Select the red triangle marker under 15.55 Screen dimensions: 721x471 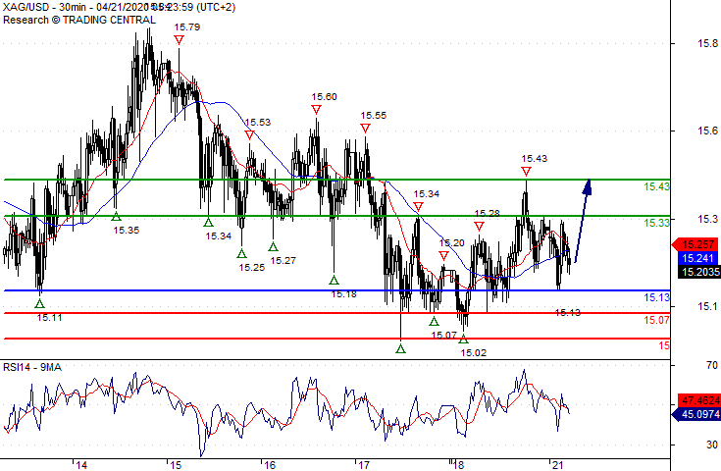(x=365, y=129)
